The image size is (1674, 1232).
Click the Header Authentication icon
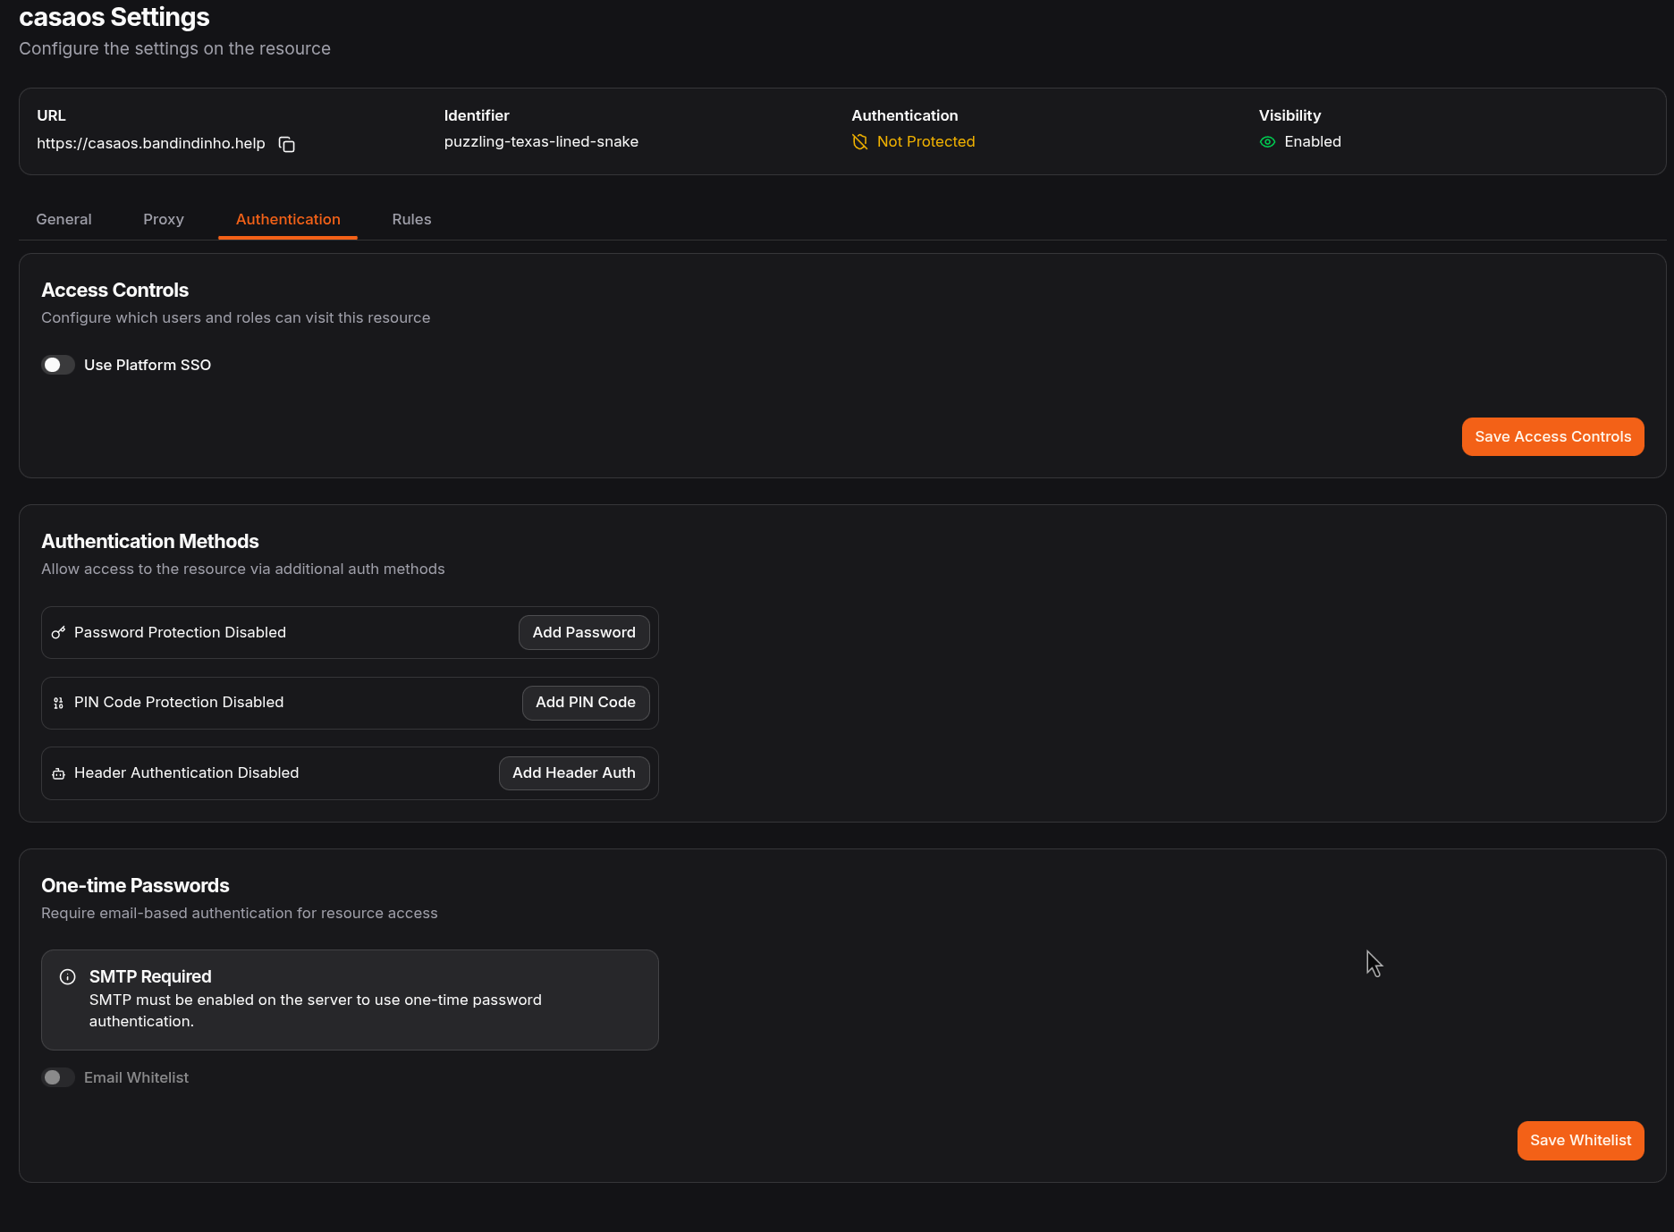(x=58, y=773)
